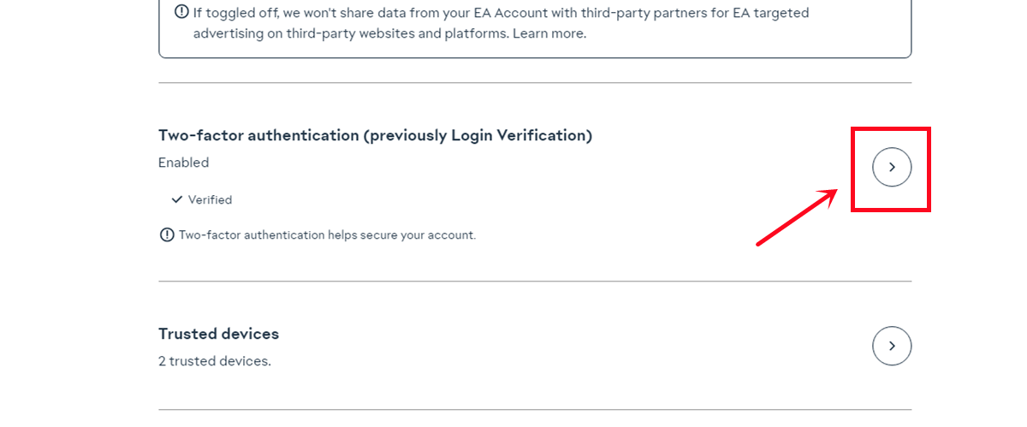Click "Two-factor authentication helps secure your account" text
This screenshot has height=427, width=1027.
[327, 234]
